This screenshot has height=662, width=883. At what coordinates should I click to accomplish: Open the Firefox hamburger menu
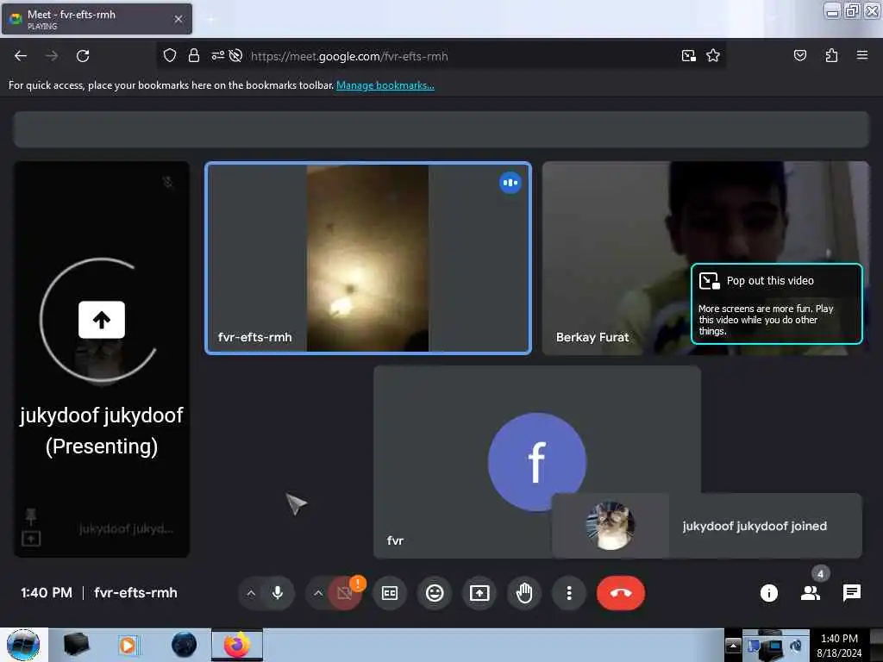tap(862, 56)
